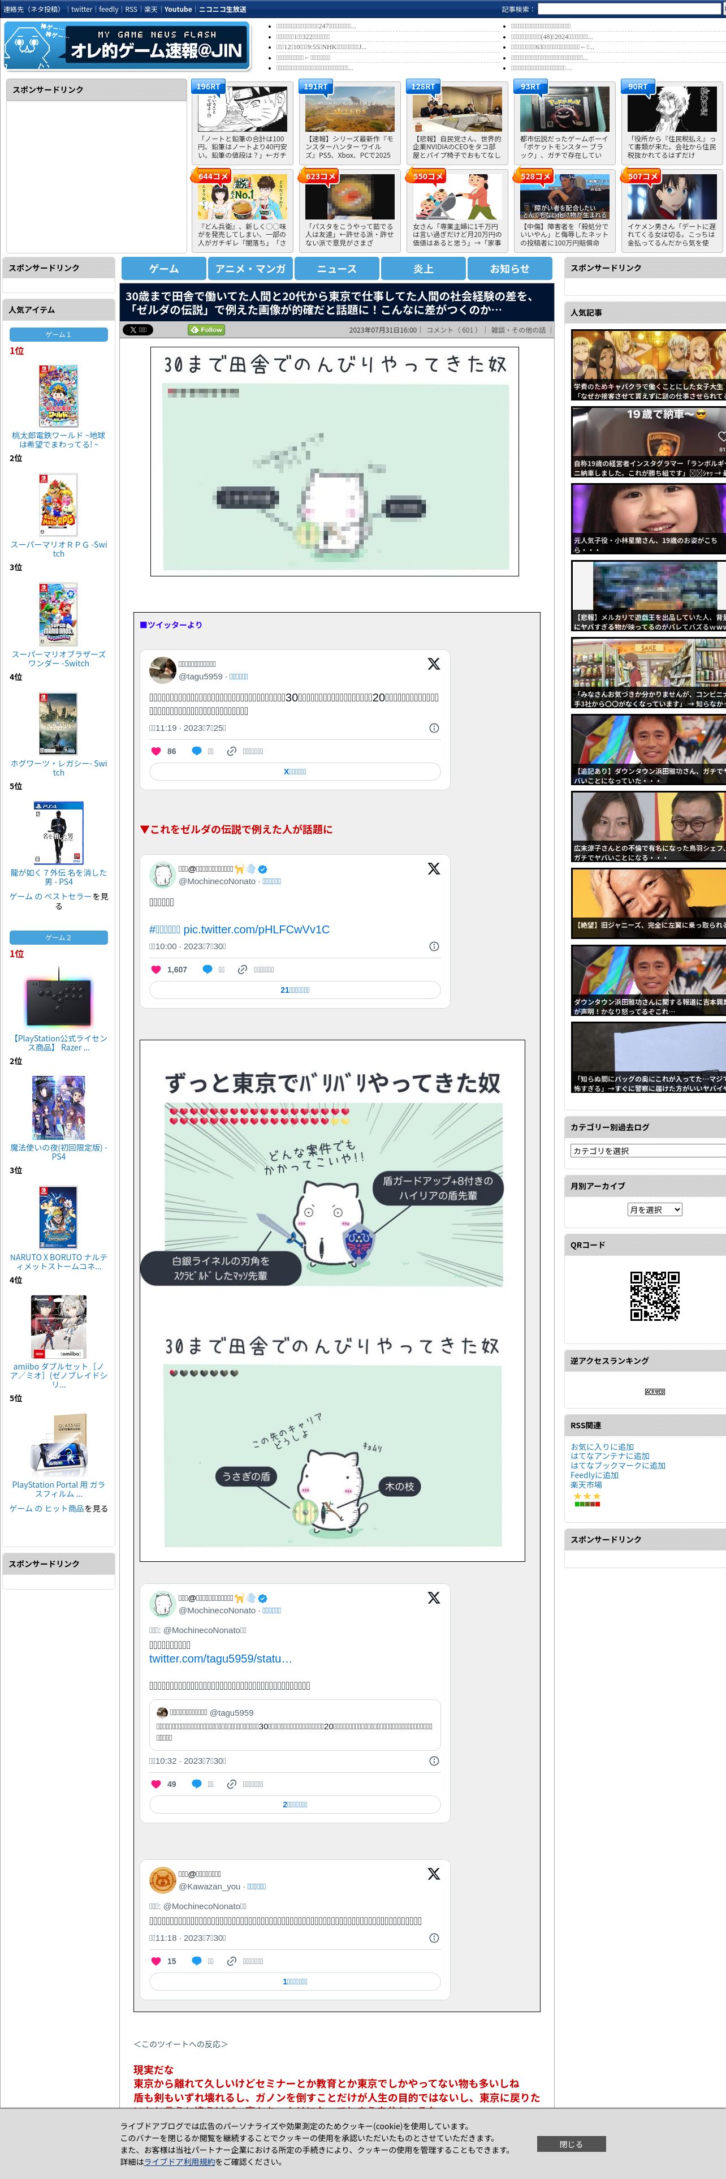Like the tweet showing 1,607 hearts
This screenshot has height=2179, width=726.
155,970
